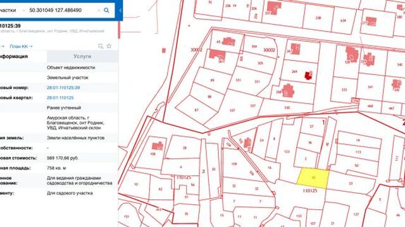Select map parcel labeled 23
405x227 pixels.
351,183
